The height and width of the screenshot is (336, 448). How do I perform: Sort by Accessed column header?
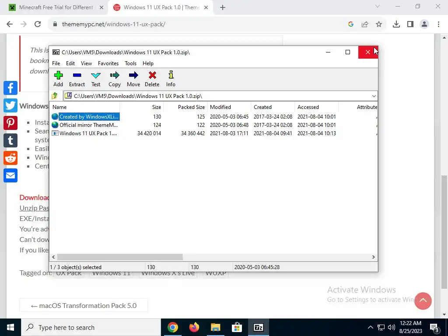pyautogui.click(x=316, y=107)
